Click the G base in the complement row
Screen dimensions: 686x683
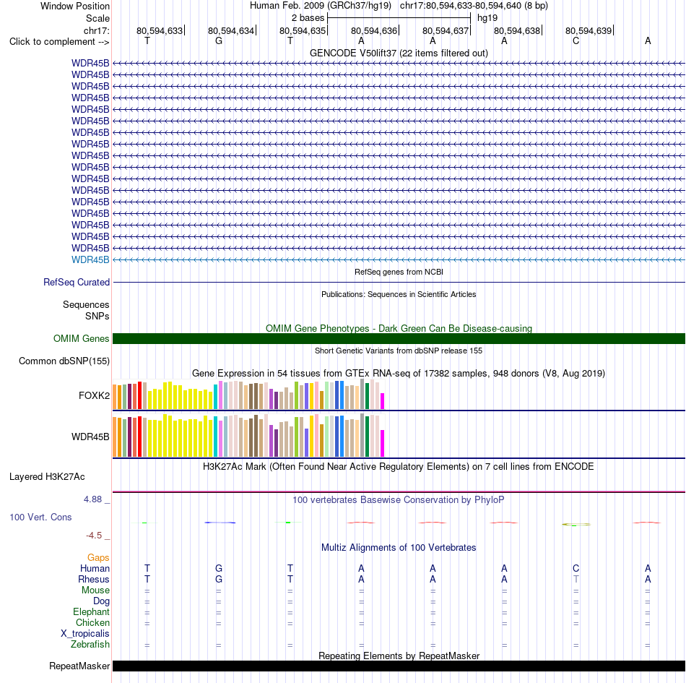[x=219, y=40]
